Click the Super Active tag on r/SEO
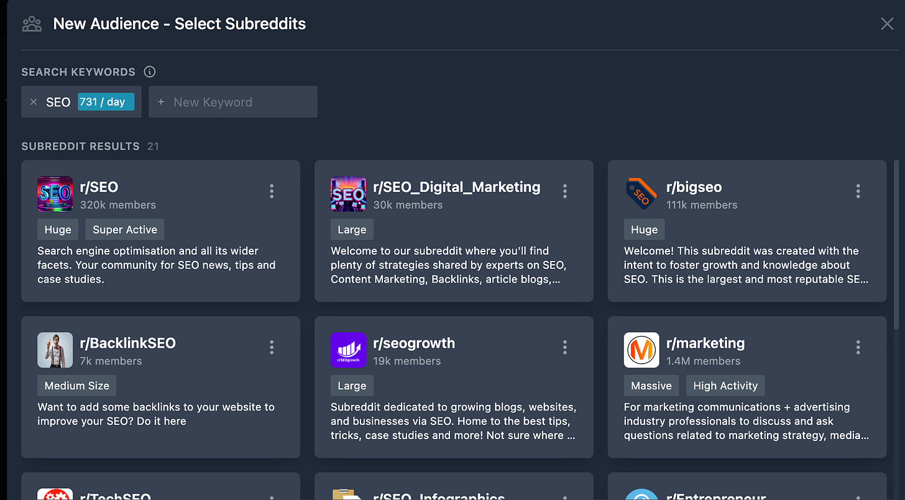 (x=125, y=229)
